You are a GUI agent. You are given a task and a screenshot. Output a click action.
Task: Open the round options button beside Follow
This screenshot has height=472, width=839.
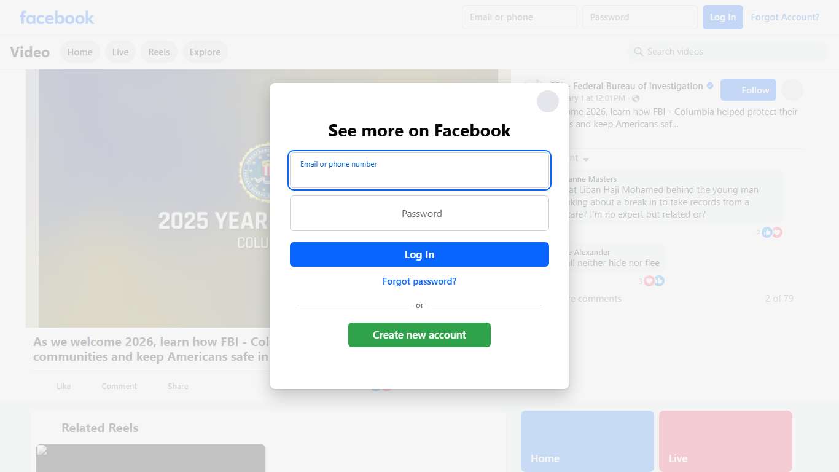pos(792,90)
